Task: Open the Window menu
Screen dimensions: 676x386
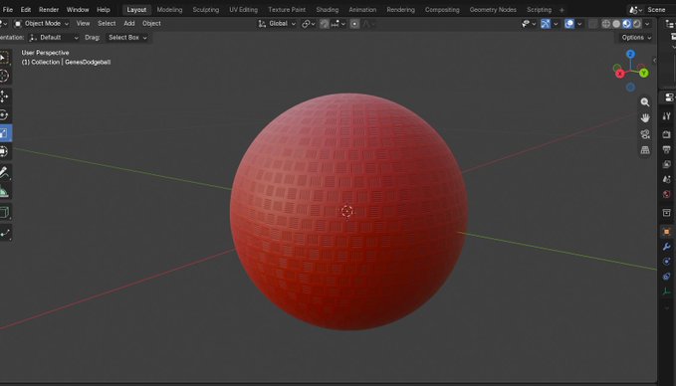Action: pyautogui.click(x=78, y=10)
